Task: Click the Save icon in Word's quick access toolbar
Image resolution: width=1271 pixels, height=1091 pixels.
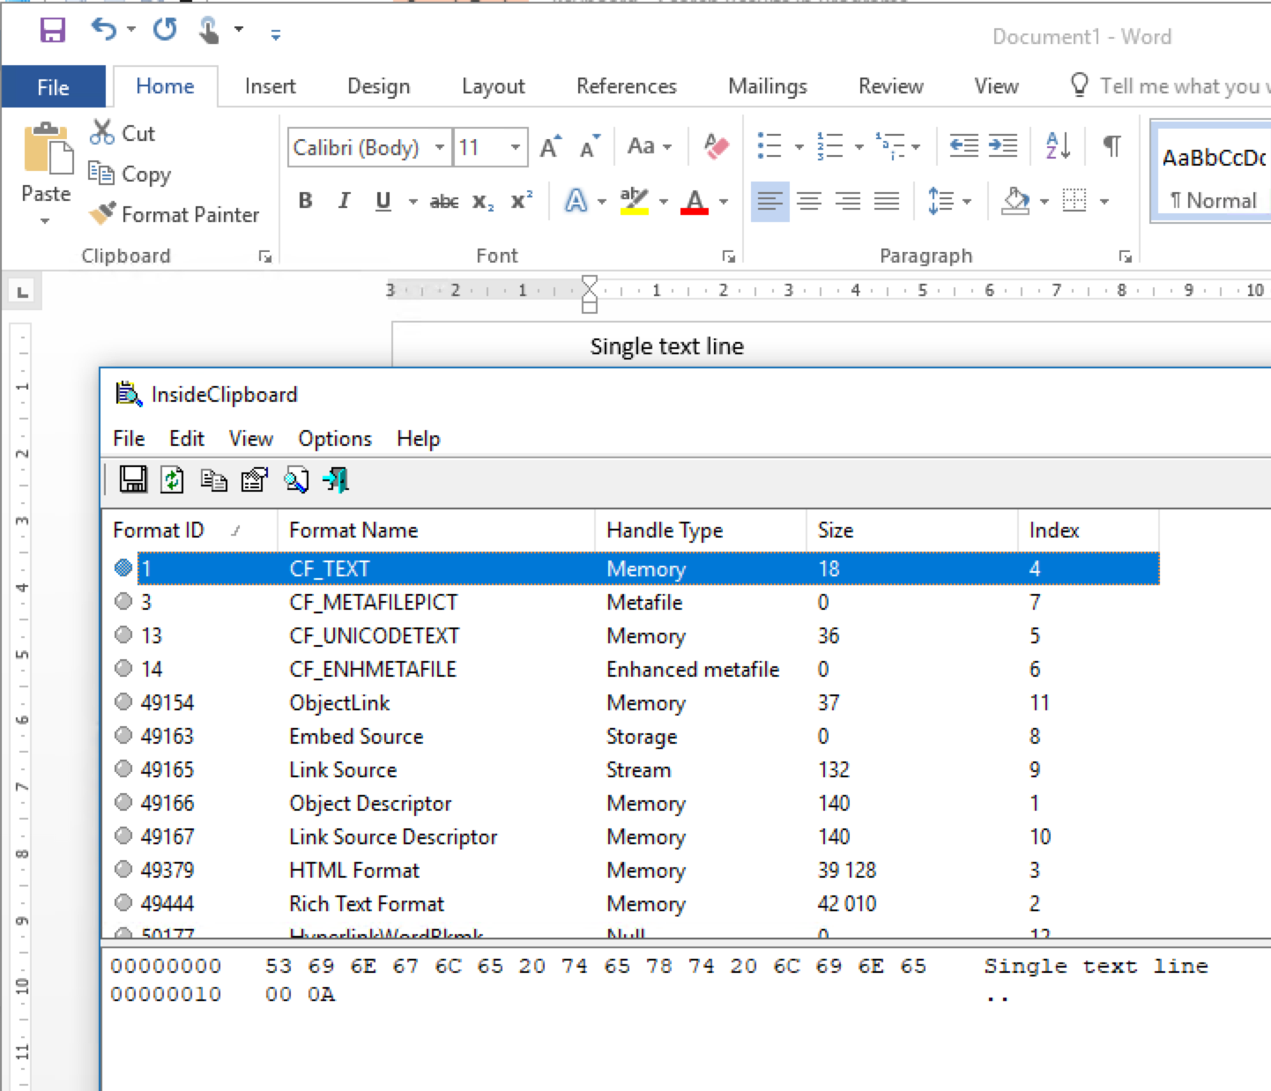Action: [x=53, y=32]
